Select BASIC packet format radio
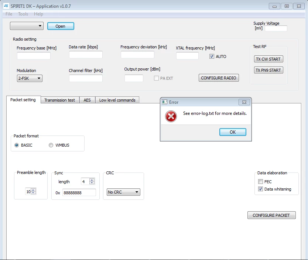This screenshot has height=260, width=308. click(x=17, y=145)
